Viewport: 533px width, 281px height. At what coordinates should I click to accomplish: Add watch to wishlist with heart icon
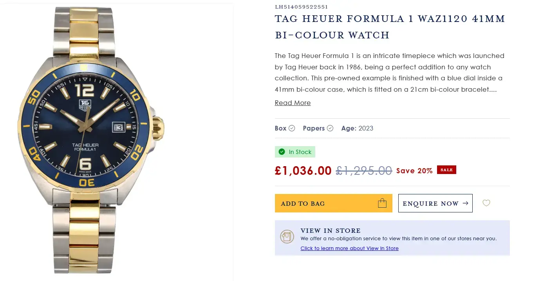pos(486,203)
